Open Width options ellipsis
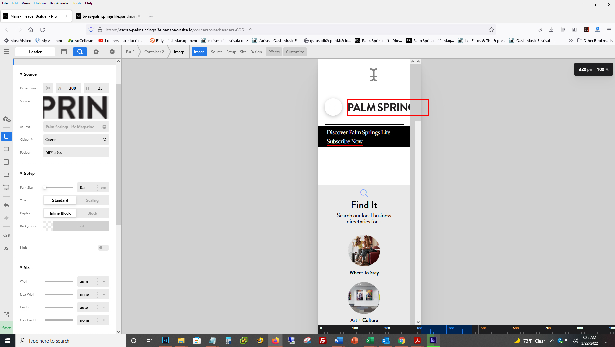The height and width of the screenshot is (347, 615). click(x=103, y=281)
